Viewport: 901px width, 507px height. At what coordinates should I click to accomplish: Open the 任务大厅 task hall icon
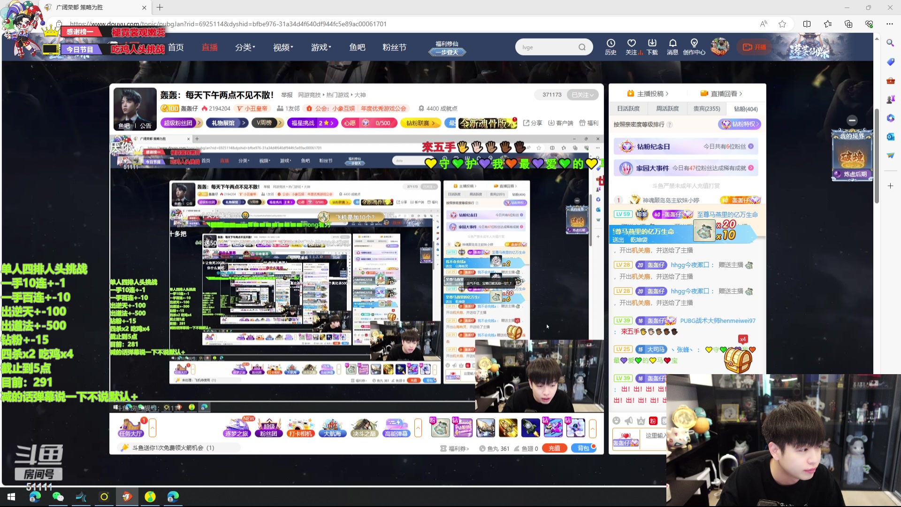coord(130,428)
